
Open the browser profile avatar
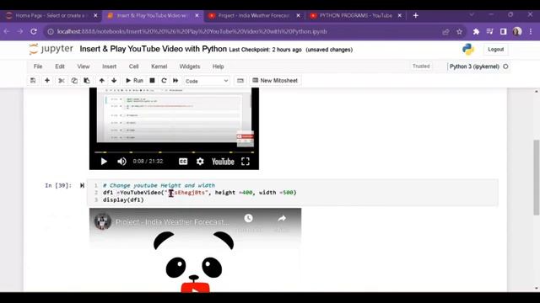point(517,32)
